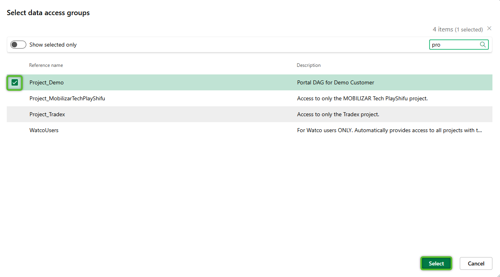The image size is (500, 277).
Task: Click the "Show selected only" label text
Action: click(53, 45)
